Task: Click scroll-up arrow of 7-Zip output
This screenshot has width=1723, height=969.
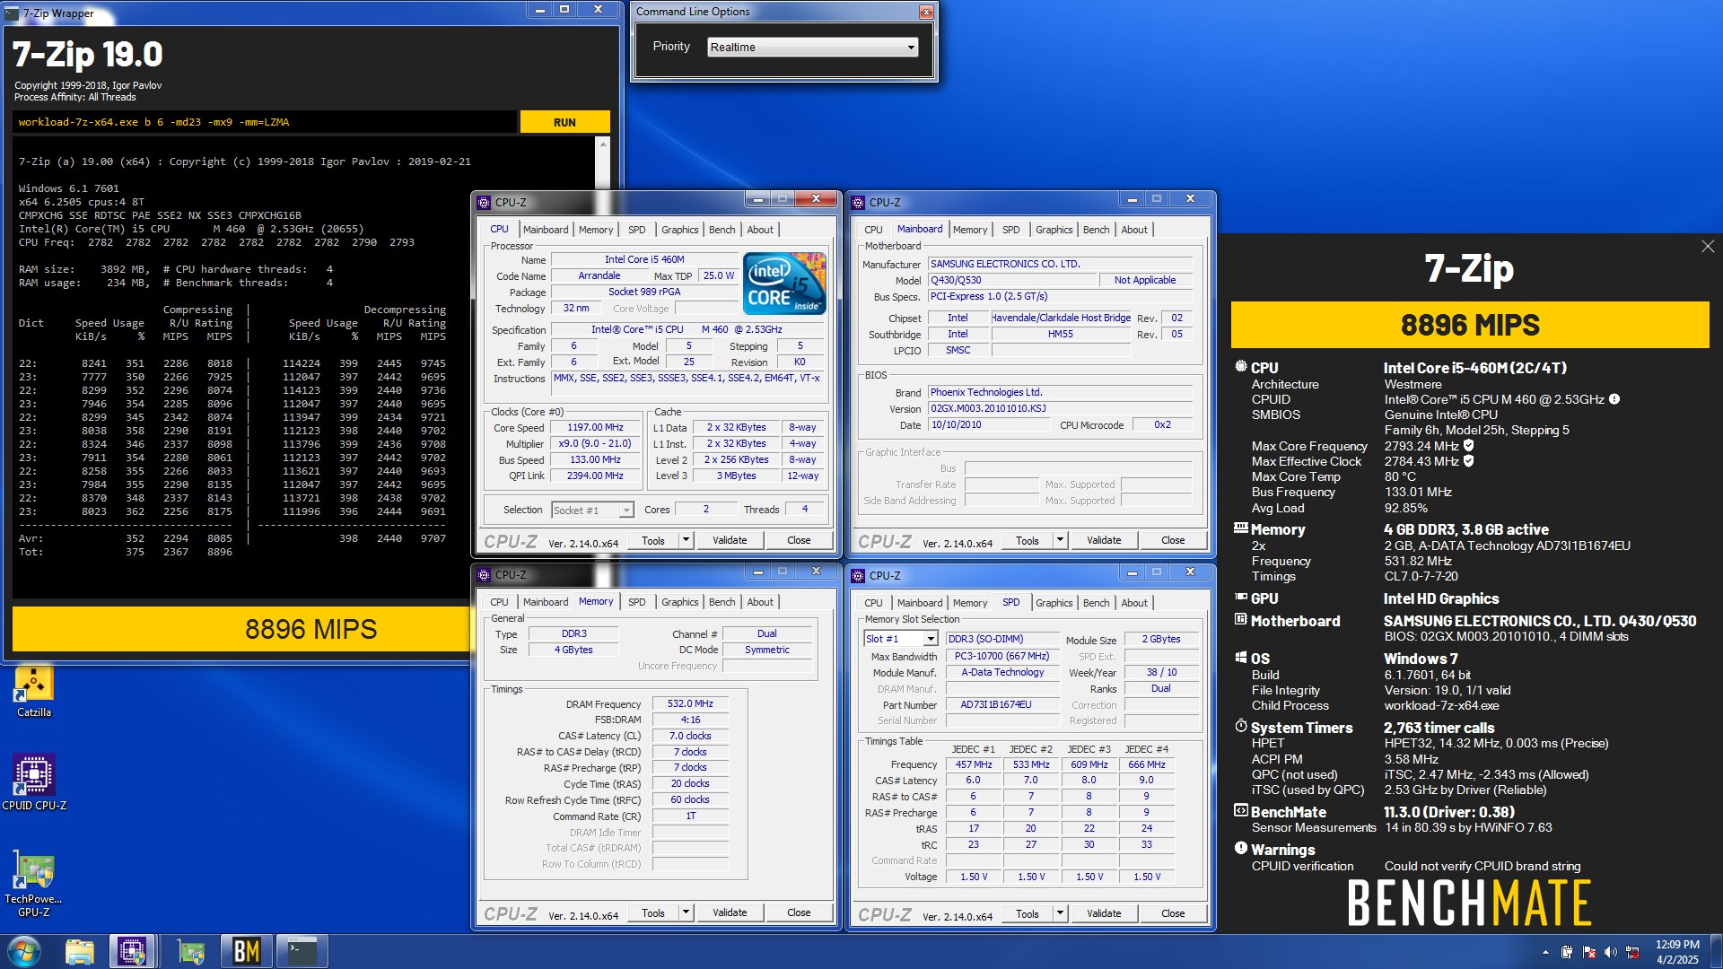Action: click(x=603, y=144)
